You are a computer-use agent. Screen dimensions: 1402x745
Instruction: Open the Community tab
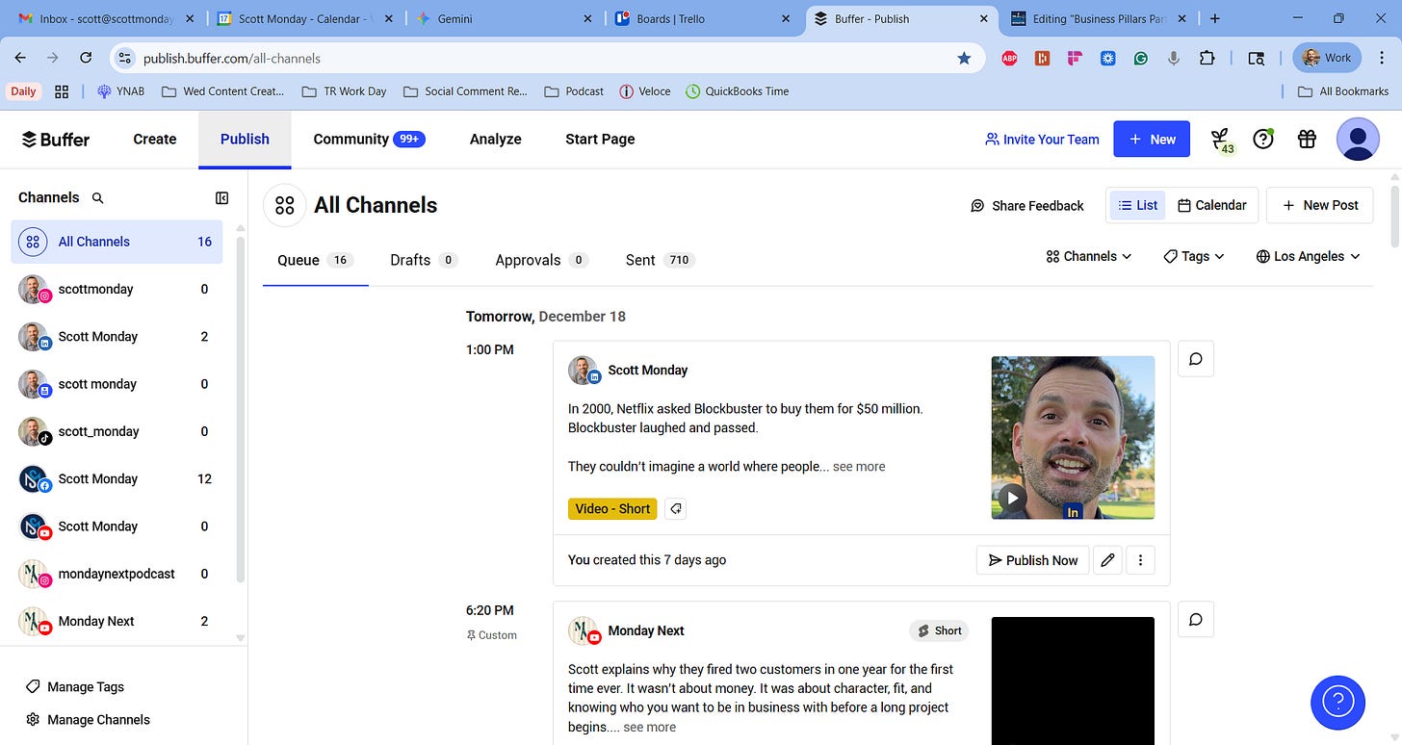click(x=369, y=140)
